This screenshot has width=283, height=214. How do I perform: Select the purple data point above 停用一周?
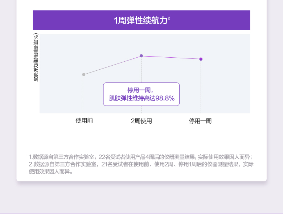click(x=201, y=59)
